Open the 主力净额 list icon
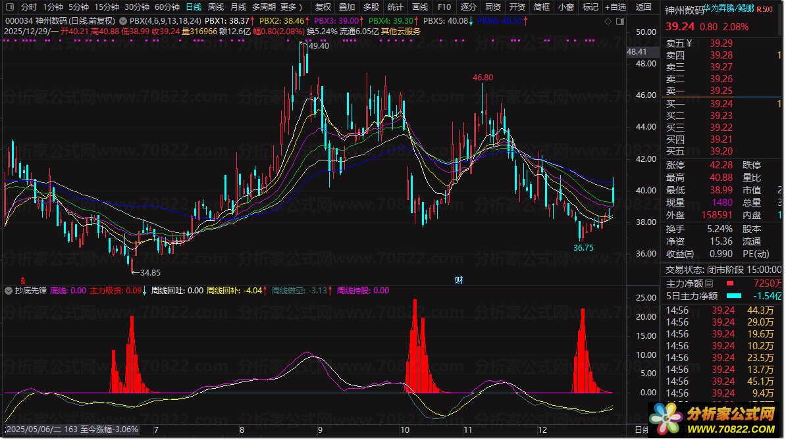The width and height of the screenshot is (786, 440). [x=709, y=284]
